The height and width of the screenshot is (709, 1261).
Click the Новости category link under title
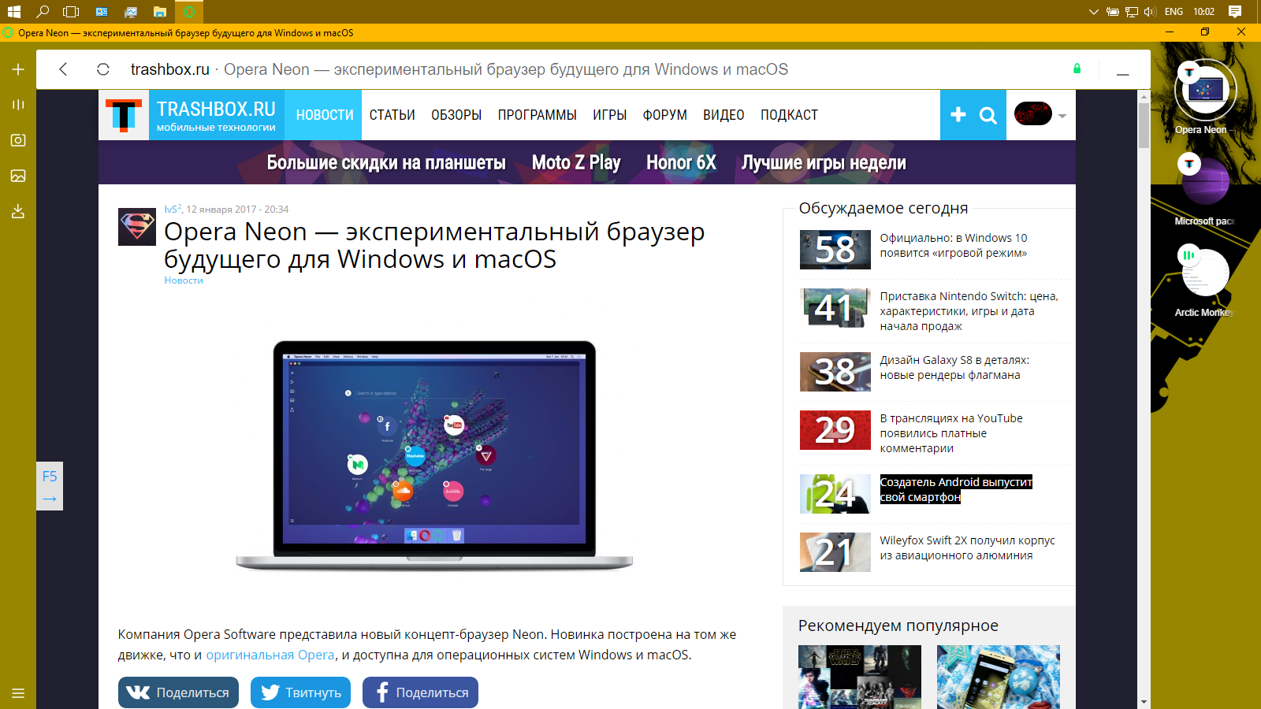point(184,280)
